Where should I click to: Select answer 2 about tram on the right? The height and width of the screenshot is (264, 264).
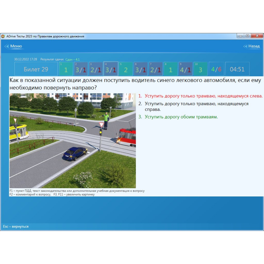tap(193, 106)
